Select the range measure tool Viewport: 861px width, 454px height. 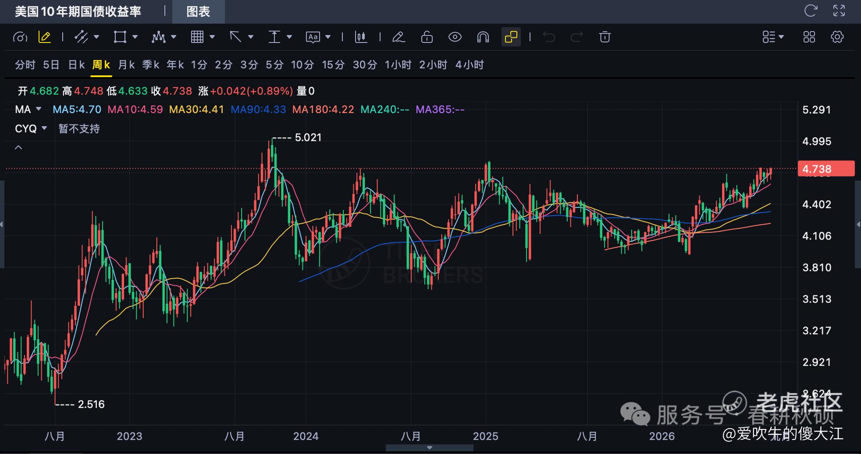point(274,37)
